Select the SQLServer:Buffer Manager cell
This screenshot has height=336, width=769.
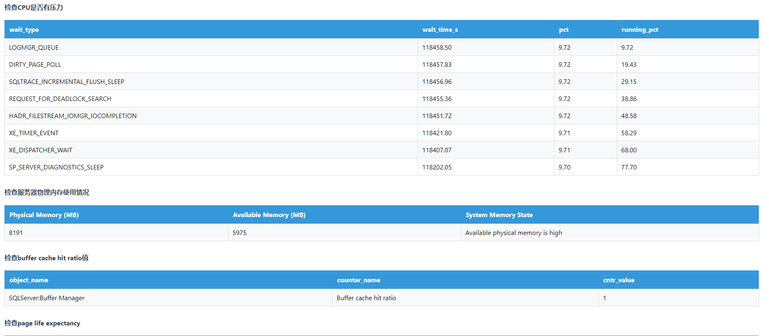click(168, 298)
